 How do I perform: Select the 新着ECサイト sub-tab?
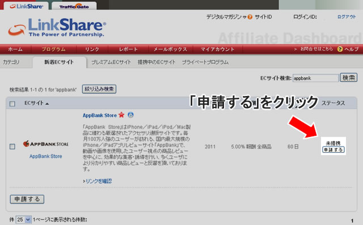59,62
